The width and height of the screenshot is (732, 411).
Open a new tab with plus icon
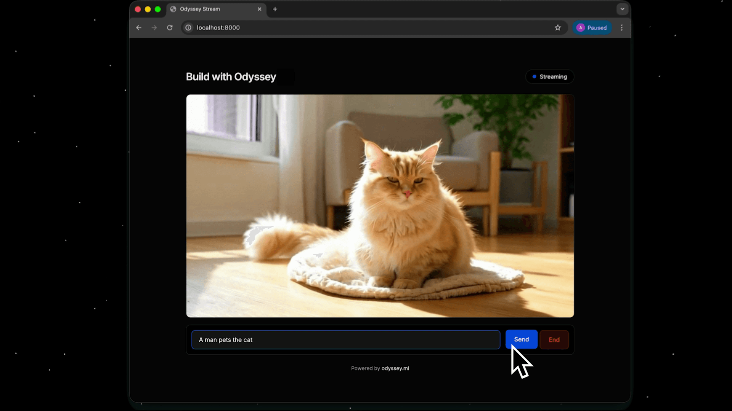[275, 9]
